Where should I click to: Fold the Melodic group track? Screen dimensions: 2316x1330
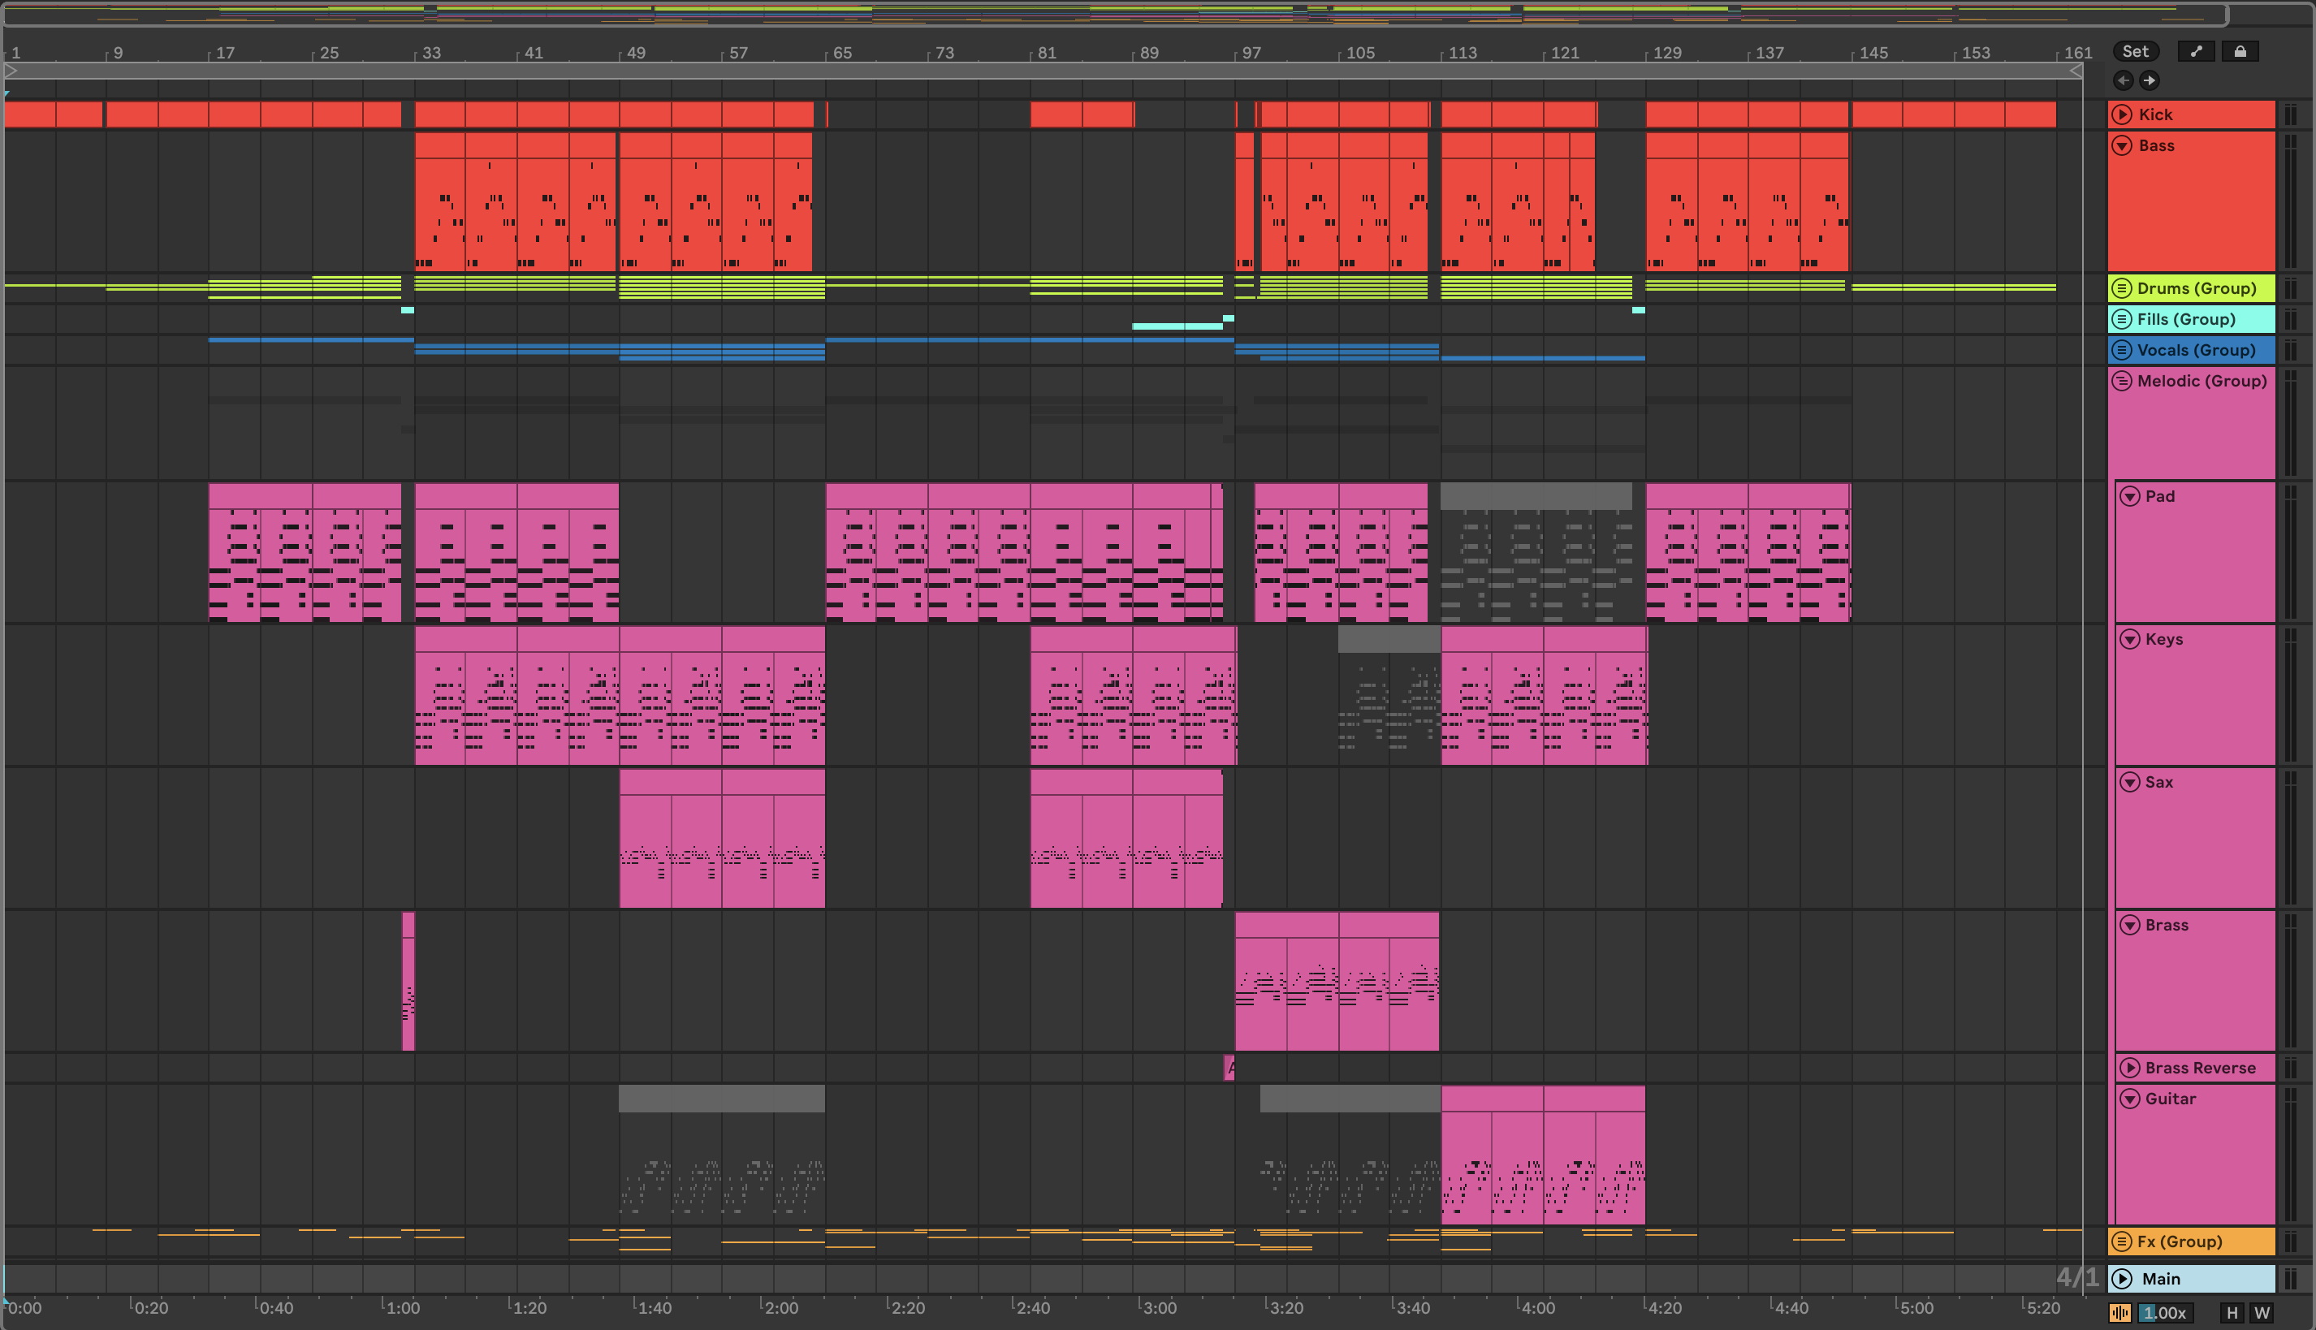pos(2122,382)
